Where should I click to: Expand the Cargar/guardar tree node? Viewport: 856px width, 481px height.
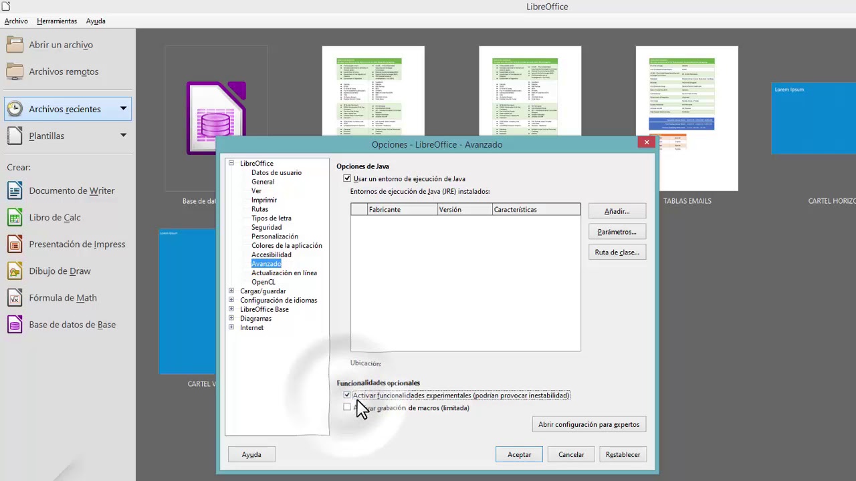coord(231,291)
